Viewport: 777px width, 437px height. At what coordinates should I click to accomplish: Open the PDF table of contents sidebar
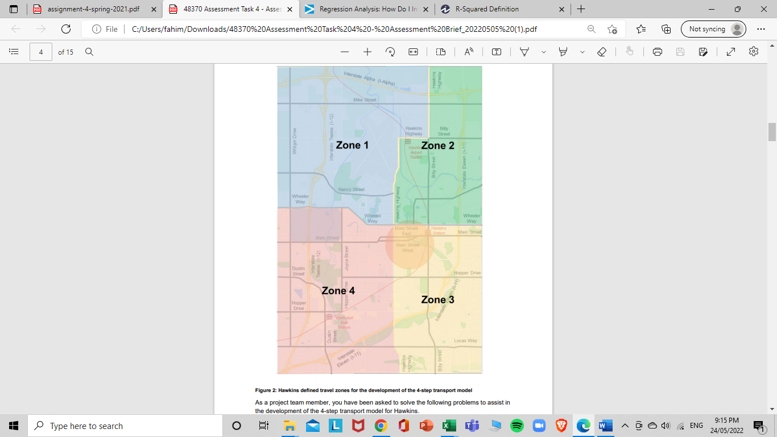click(14, 52)
